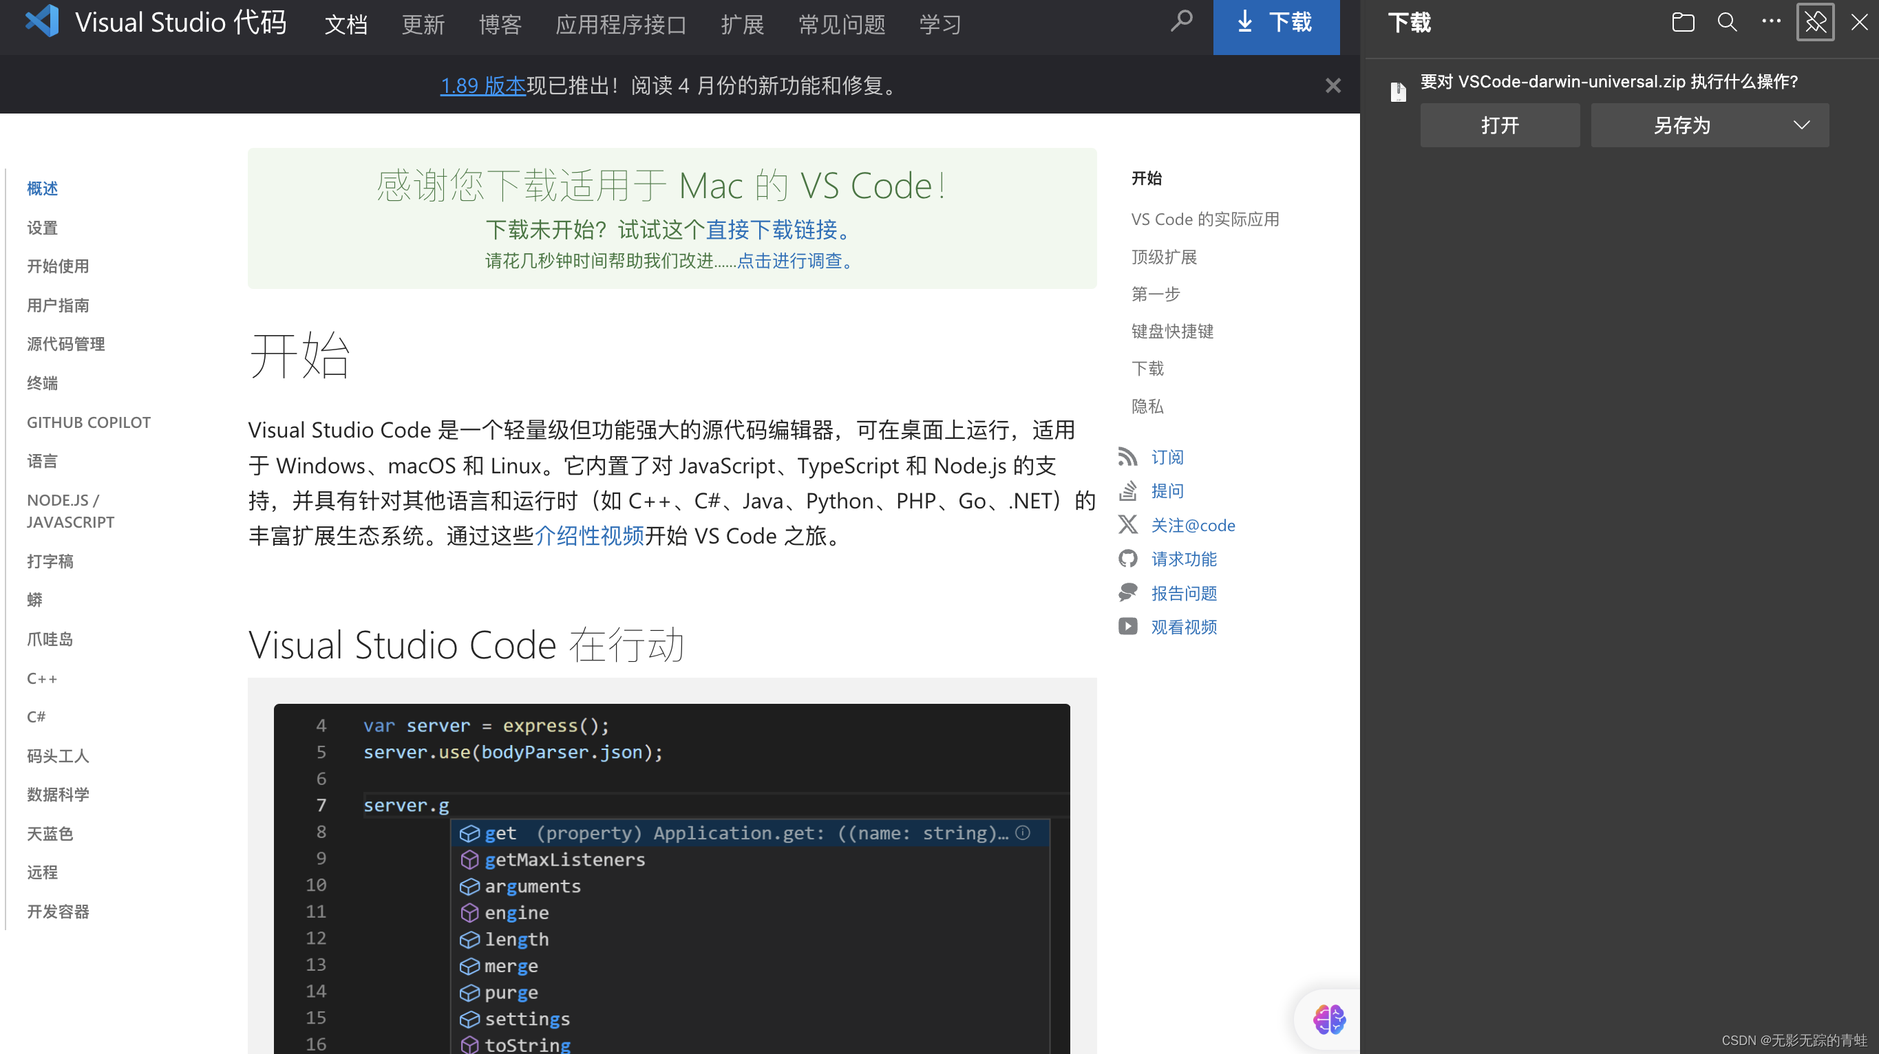Open the 扩展 navigation menu item

pyautogui.click(x=742, y=25)
